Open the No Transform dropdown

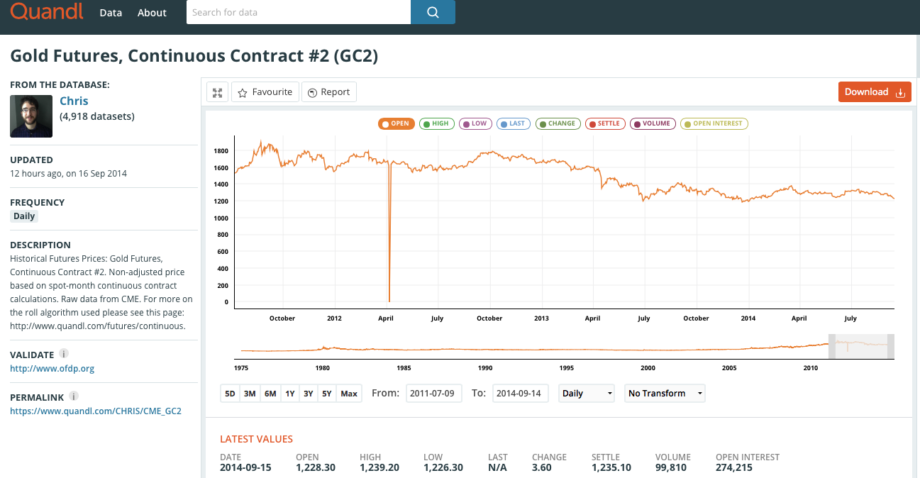[x=665, y=393]
